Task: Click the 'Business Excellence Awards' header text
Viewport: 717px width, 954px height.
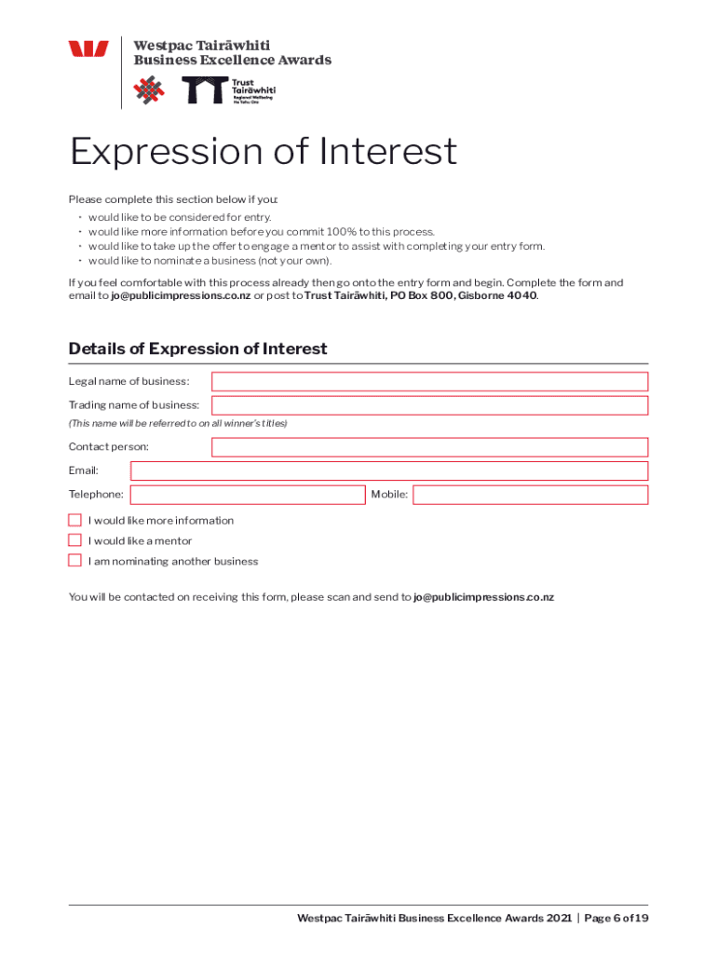Action: click(x=232, y=61)
